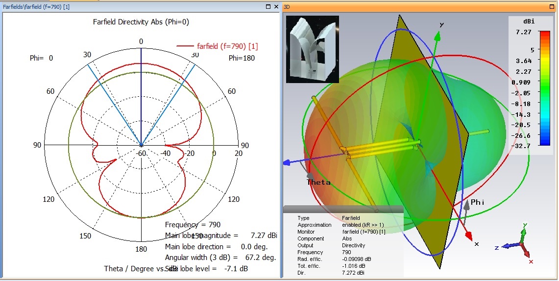Select the Phi label in 3D view
The image size is (559, 281).
(x=477, y=202)
